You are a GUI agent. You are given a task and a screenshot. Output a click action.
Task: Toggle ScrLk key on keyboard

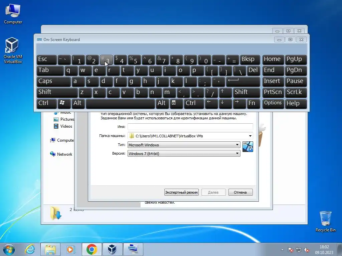pyautogui.click(x=296, y=93)
